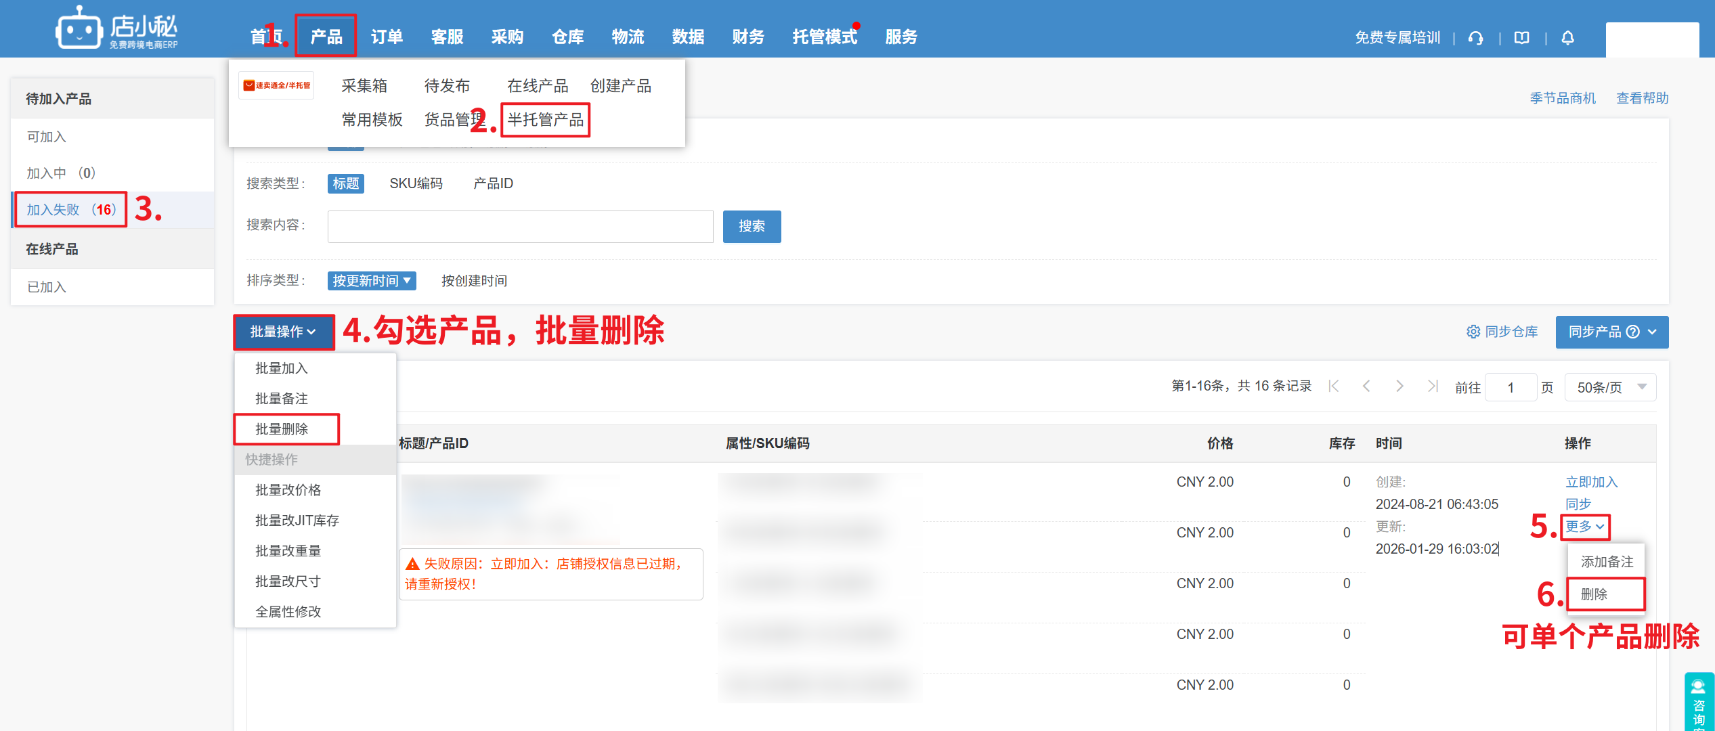Click the blue 搜索 button
The width and height of the screenshot is (1715, 731).
[x=752, y=226]
